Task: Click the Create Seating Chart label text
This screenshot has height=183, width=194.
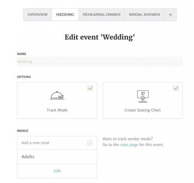Action: tap(143, 110)
